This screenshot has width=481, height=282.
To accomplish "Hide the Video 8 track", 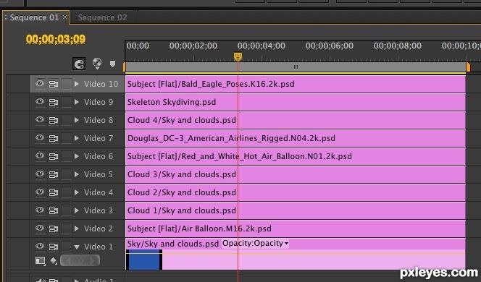I will 40,119.
